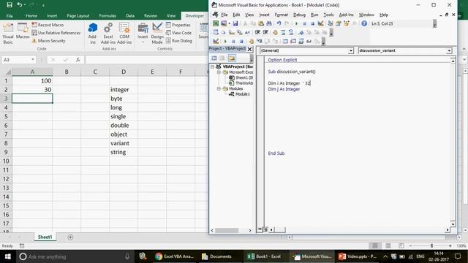Click the Undo arrow in the VBA toolbar
Image resolution: width=468 pixels, height=263 pixels.
point(279,23)
